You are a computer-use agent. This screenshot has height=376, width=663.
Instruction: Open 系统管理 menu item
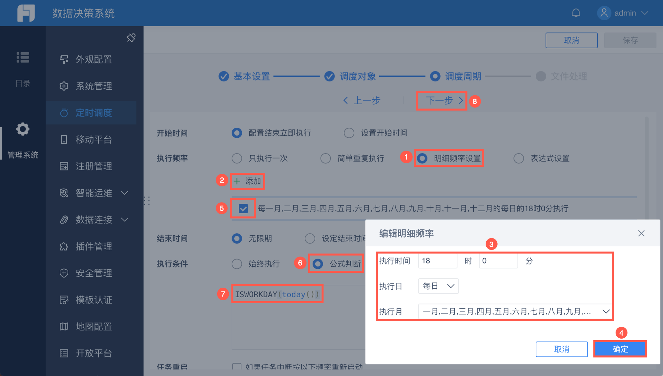point(94,86)
